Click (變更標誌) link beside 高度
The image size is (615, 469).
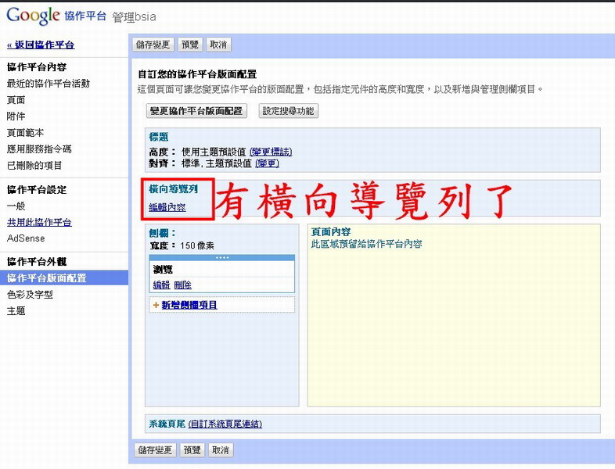coord(271,152)
